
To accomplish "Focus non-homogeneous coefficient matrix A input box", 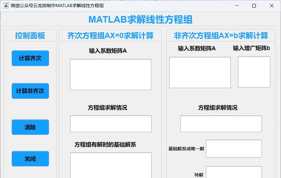I will 200,72.
